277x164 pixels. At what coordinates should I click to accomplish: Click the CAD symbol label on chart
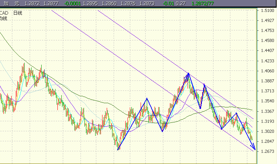point(4,13)
